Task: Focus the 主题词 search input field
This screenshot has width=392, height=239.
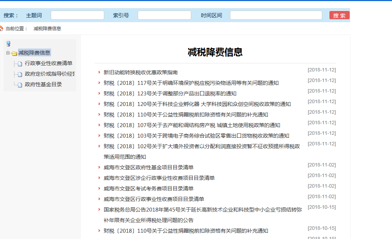Action: pos(77,15)
